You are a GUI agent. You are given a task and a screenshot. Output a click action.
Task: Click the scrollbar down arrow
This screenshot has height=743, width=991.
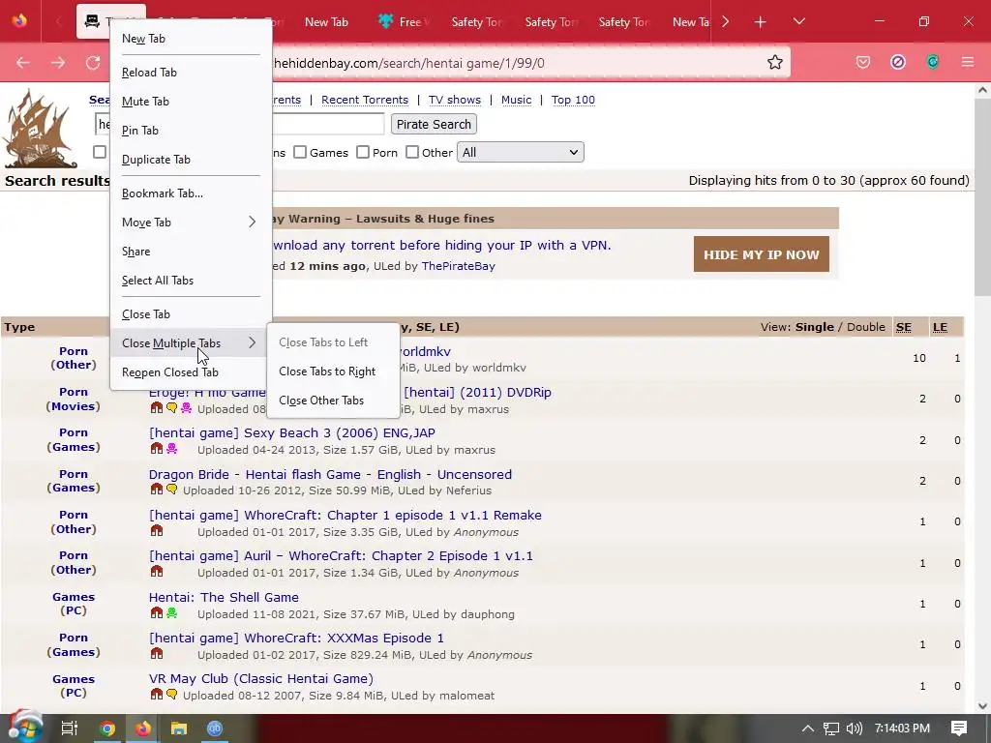tap(982, 706)
